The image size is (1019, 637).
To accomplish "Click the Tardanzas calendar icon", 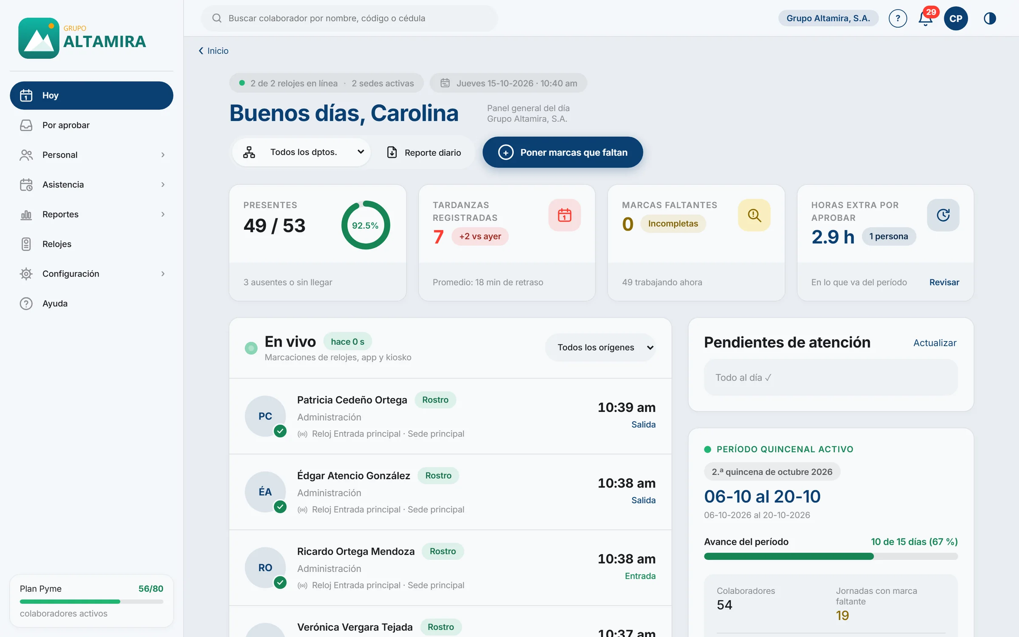I will pos(564,215).
